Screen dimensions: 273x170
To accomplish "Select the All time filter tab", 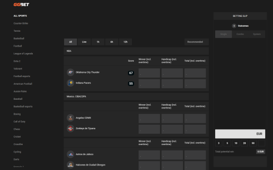I will [x=71, y=42].
